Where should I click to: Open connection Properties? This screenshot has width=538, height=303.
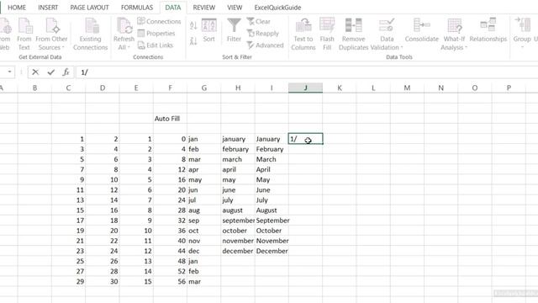point(156,34)
